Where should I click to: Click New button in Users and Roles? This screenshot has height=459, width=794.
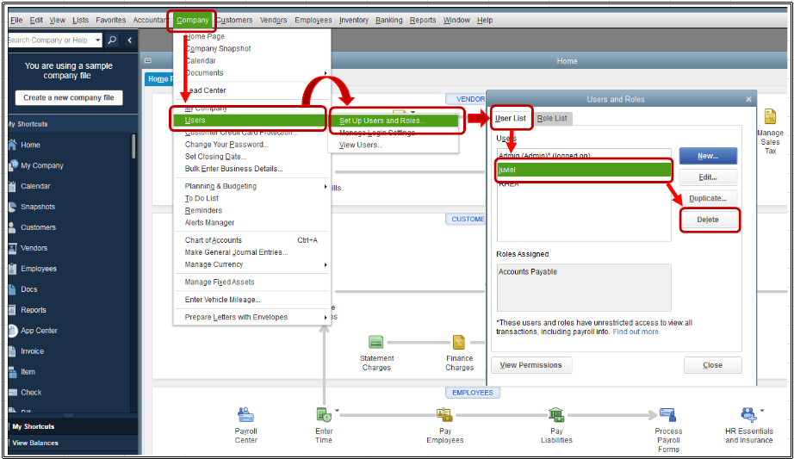[708, 156]
